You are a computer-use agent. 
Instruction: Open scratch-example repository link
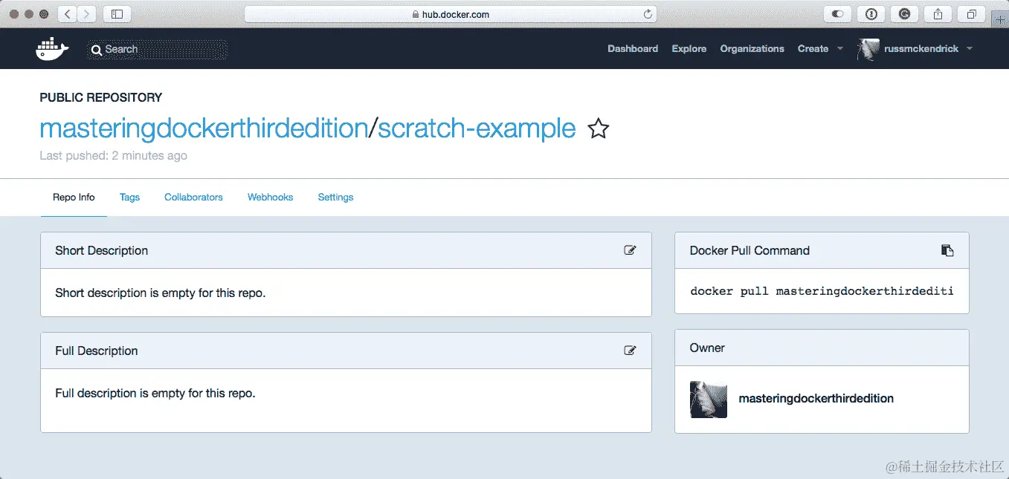pos(477,128)
